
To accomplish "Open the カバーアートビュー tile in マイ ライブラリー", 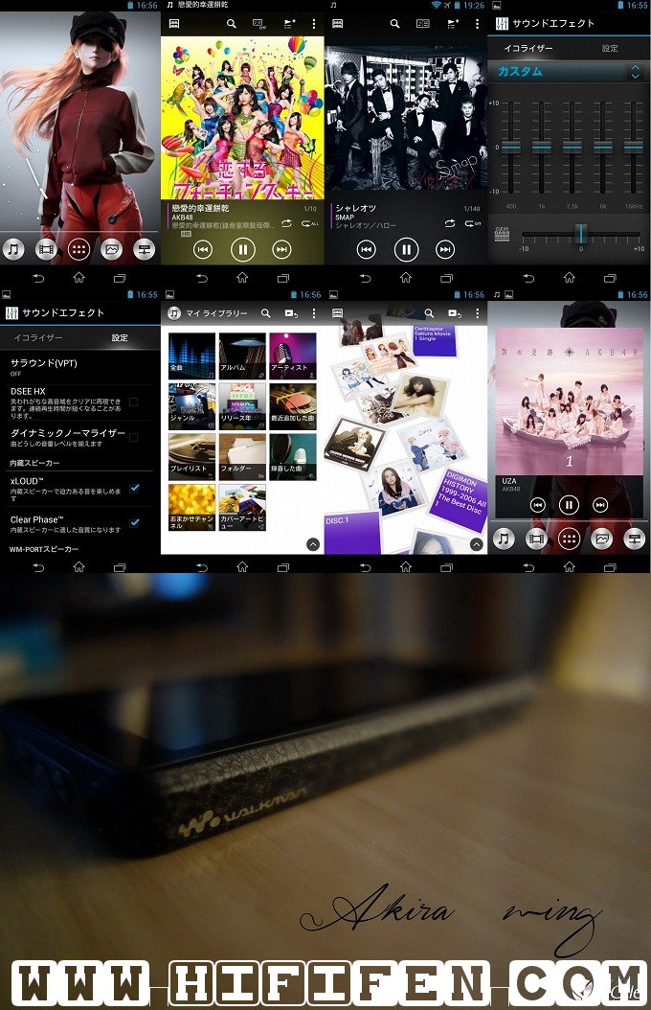I will [242, 508].
